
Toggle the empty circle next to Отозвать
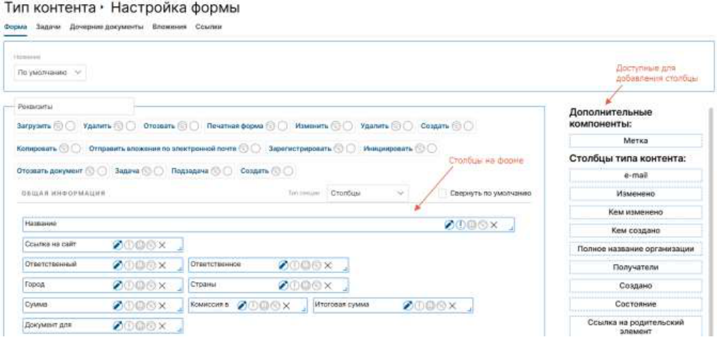194,126
